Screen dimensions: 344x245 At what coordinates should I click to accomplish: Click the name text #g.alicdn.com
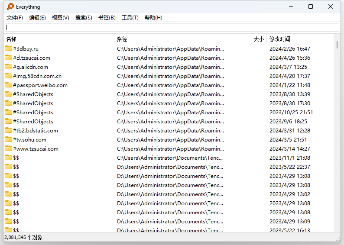tap(30, 67)
